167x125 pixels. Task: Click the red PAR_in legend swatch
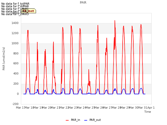tap(67, 120)
